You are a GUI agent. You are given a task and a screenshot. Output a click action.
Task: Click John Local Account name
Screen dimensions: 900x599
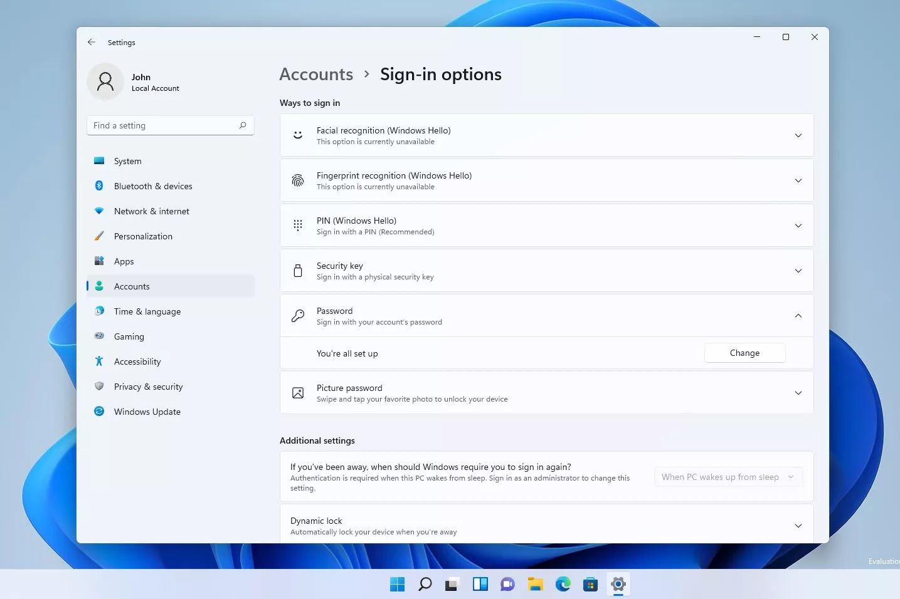pyautogui.click(x=155, y=83)
